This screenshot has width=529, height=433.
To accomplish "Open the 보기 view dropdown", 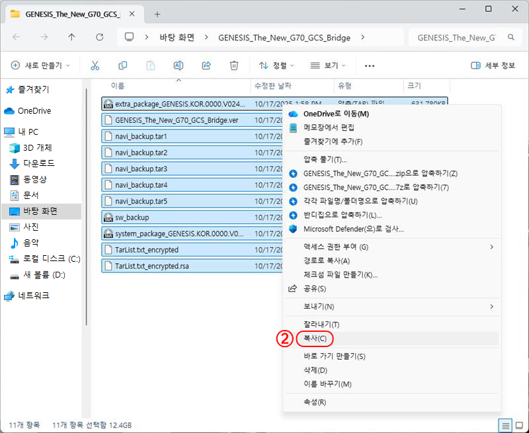I will [329, 65].
